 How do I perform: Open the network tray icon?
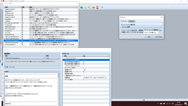167,104
